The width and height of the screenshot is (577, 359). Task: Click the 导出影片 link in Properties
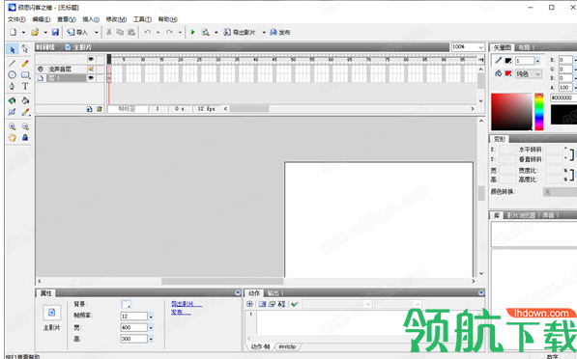(187, 304)
